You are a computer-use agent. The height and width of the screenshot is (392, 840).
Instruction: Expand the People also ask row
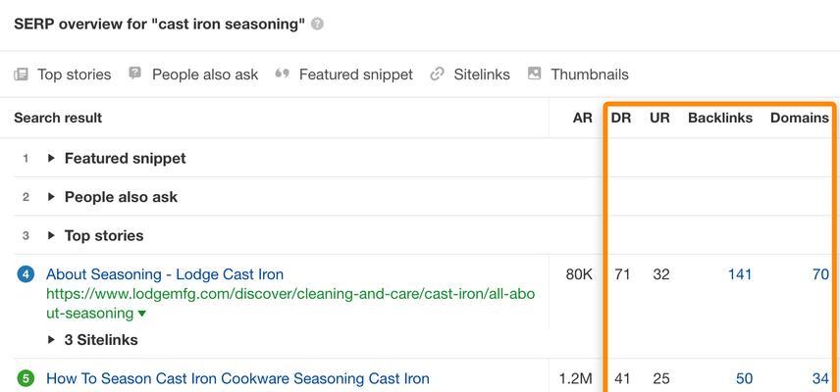tap(51, 197)
